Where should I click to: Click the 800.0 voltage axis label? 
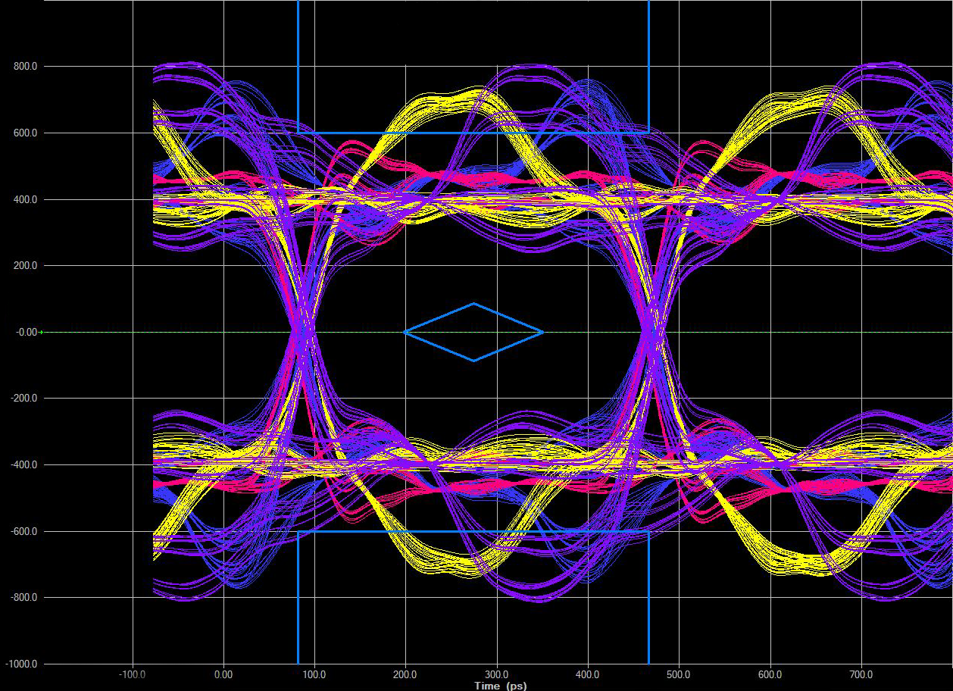25,67
